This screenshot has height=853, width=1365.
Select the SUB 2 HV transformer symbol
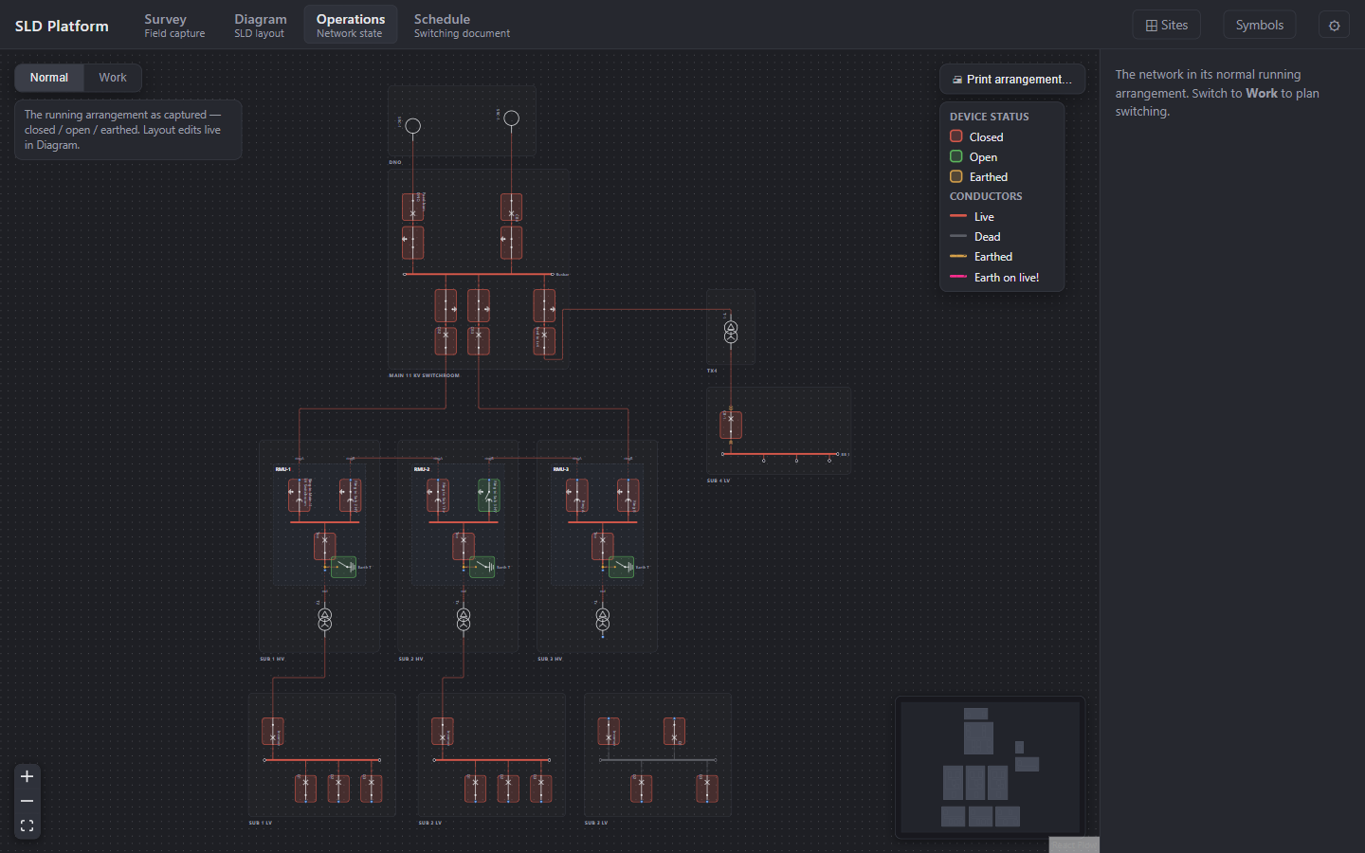(x=464, y=619)
